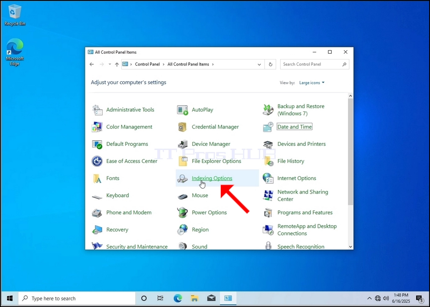Open RemoteApp and Desktop Connections icon
This screenshot has height=307, width=430.
click(268, 230)
